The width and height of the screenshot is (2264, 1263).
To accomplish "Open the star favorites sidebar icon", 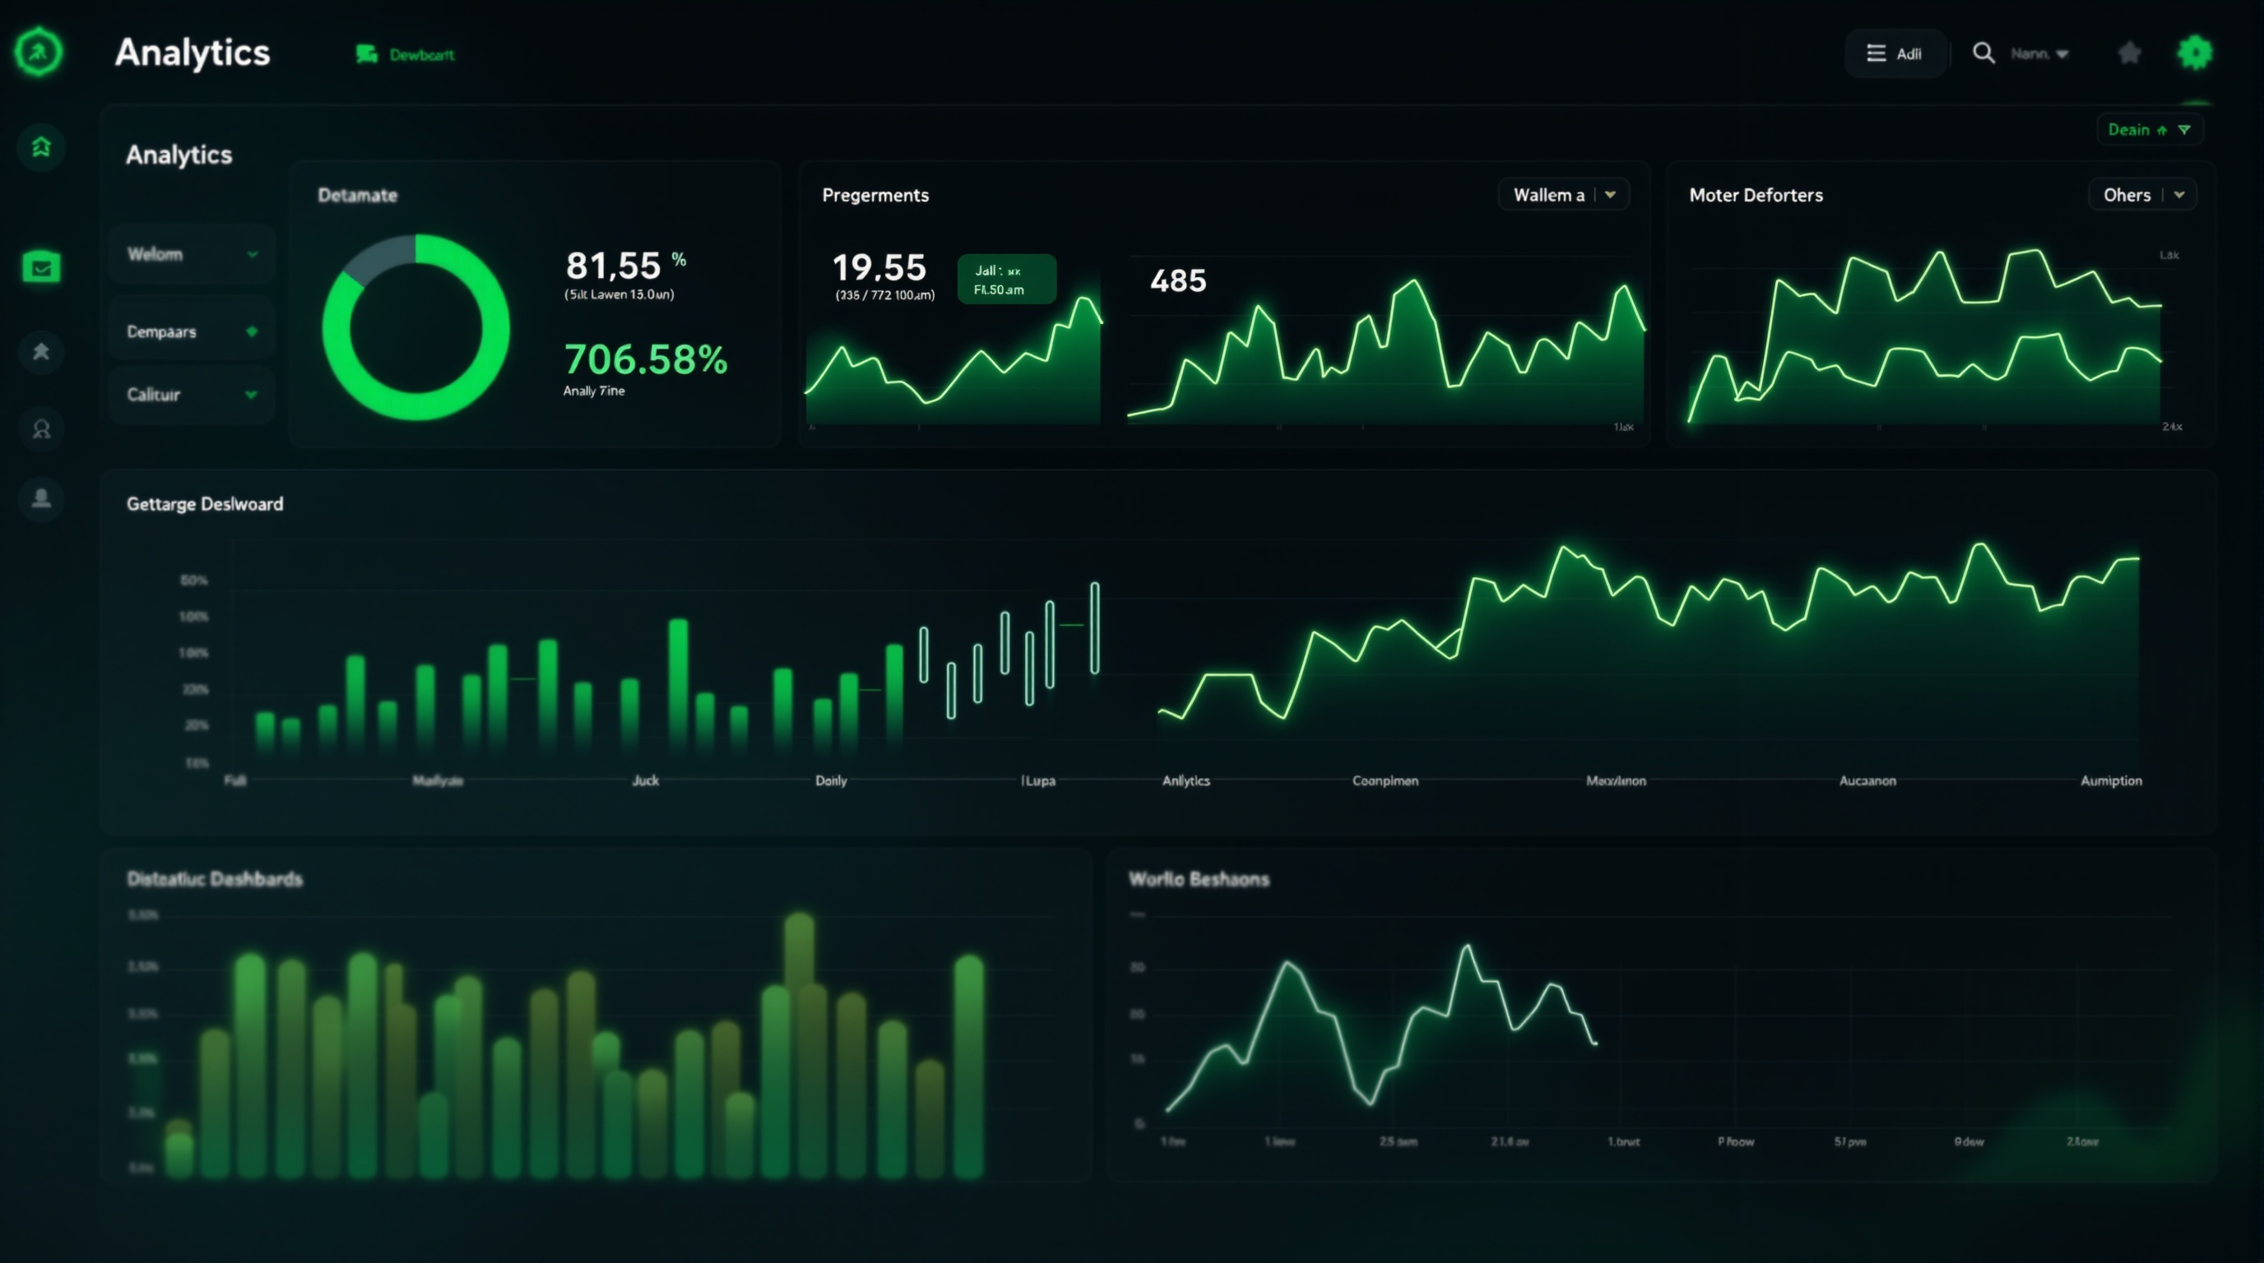I will click(x=41, y=352).
